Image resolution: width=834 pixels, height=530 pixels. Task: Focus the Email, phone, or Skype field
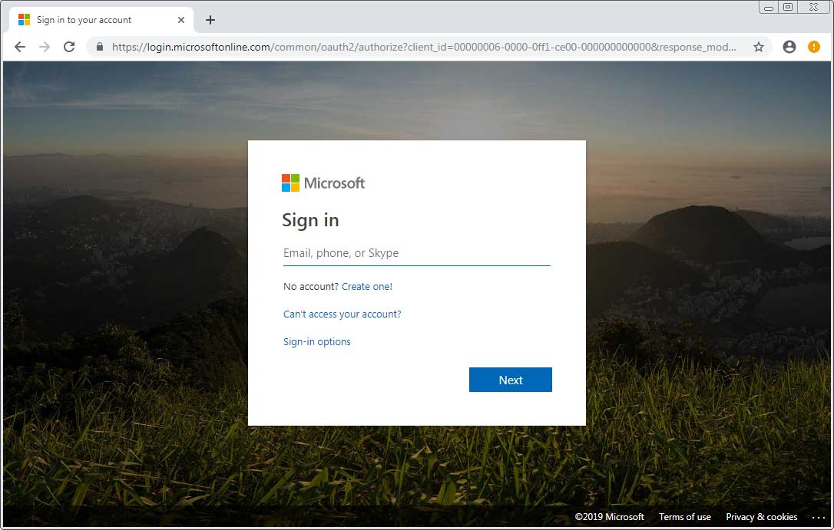coord(416,253)
